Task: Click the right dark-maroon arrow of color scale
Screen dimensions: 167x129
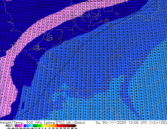Action: pyautogui.click(x=76, y=126)
